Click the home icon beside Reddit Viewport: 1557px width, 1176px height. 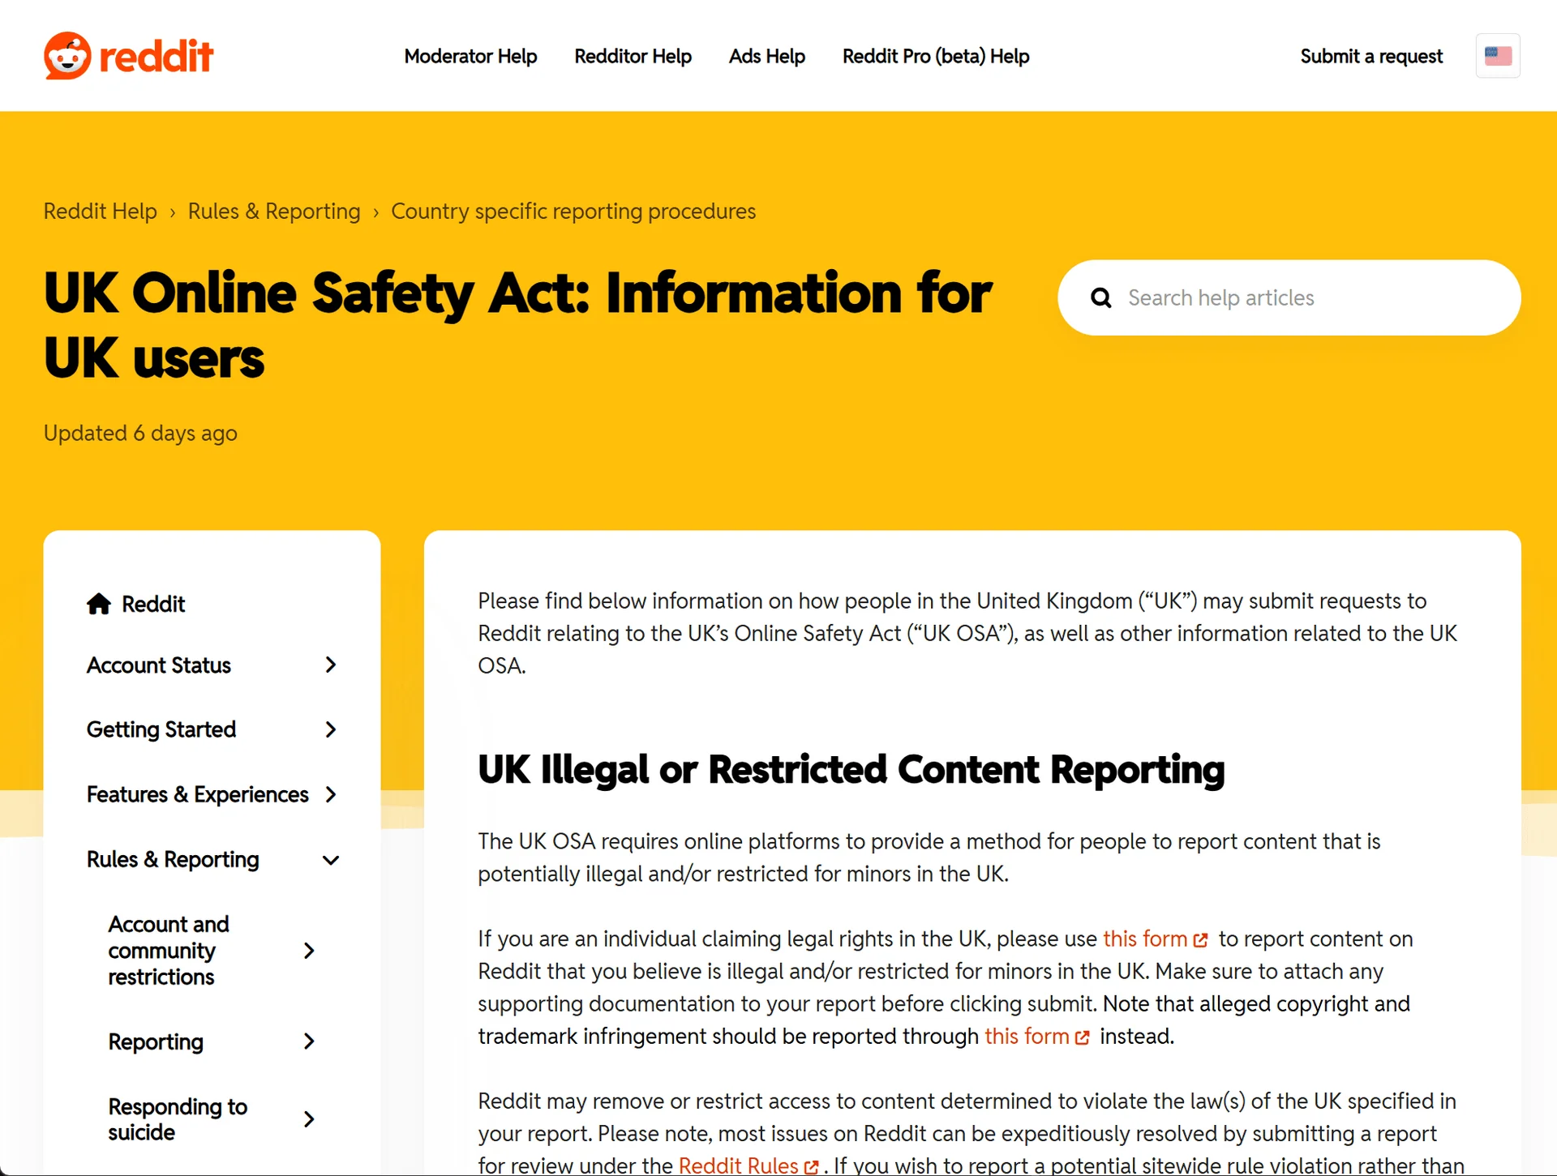pos(99,604)
